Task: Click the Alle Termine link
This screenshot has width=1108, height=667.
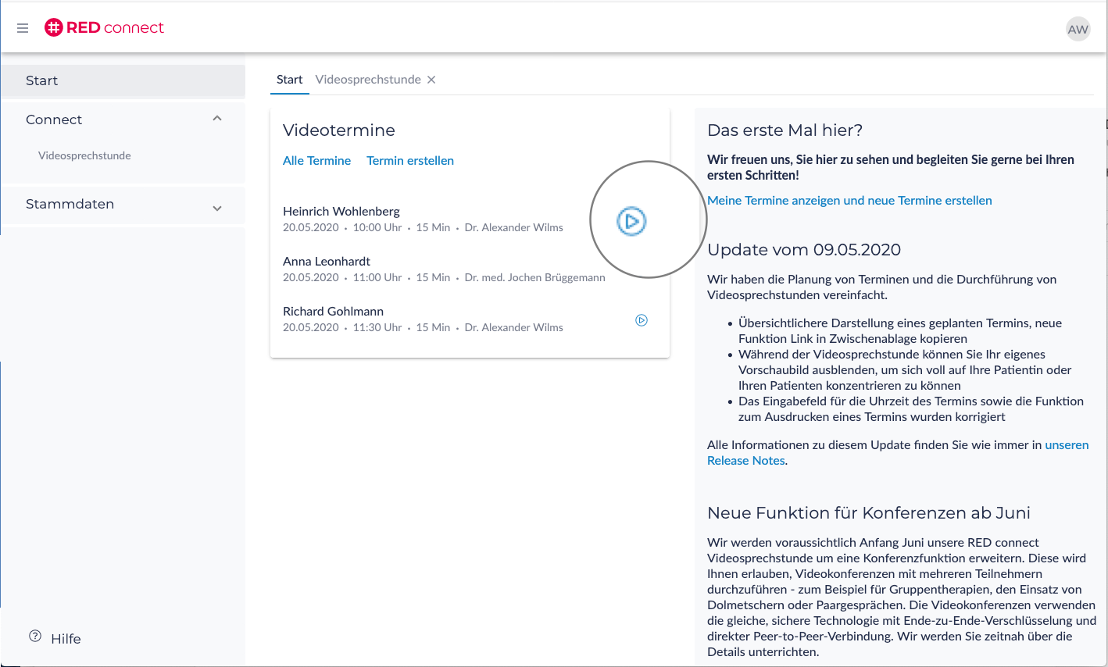Action: click(x=316, y=161)
